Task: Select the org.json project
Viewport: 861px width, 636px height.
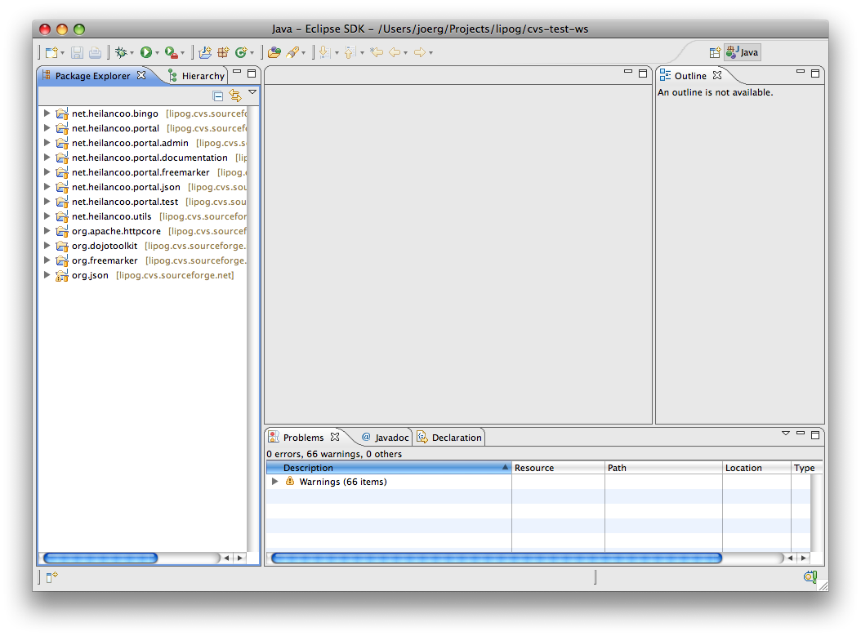Action: pyautogui.click(x=90, y=275)
